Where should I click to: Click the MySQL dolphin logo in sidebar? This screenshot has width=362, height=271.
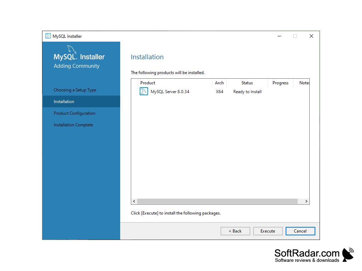[71, 49]
